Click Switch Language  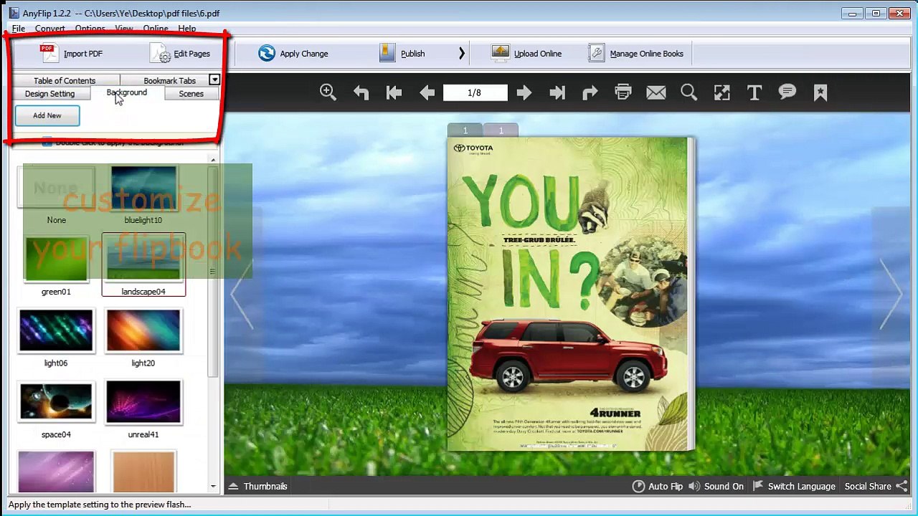tap(793, 487)
